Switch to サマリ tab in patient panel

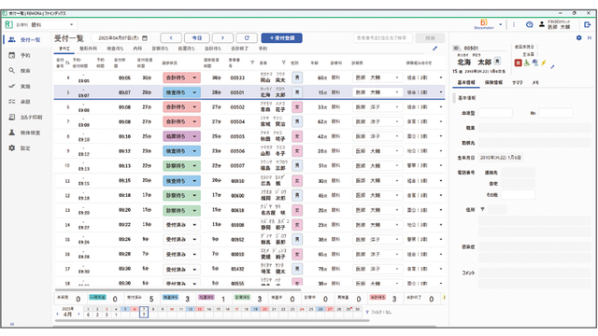coord(517,82)
